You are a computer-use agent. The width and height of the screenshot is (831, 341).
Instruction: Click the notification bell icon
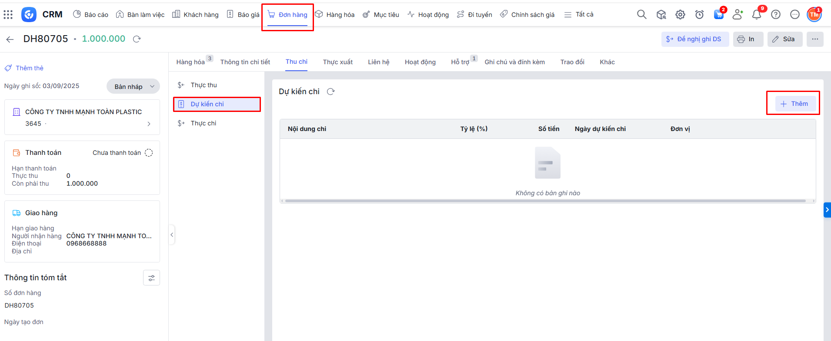(x=757, y=15)
